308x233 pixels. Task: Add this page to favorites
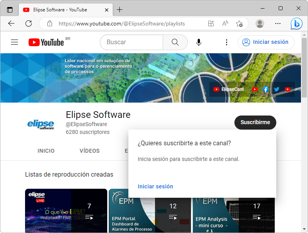[x=239, y=23]
